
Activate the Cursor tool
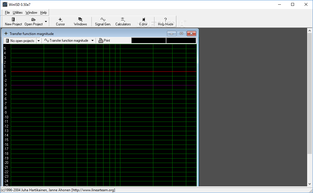pyautogui.click(x=60, y=22)
